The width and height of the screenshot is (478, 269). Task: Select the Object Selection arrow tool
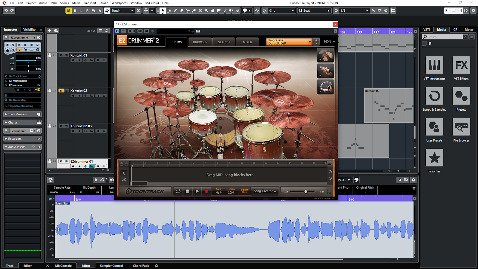pyautogui.click(x=163, y=10)
